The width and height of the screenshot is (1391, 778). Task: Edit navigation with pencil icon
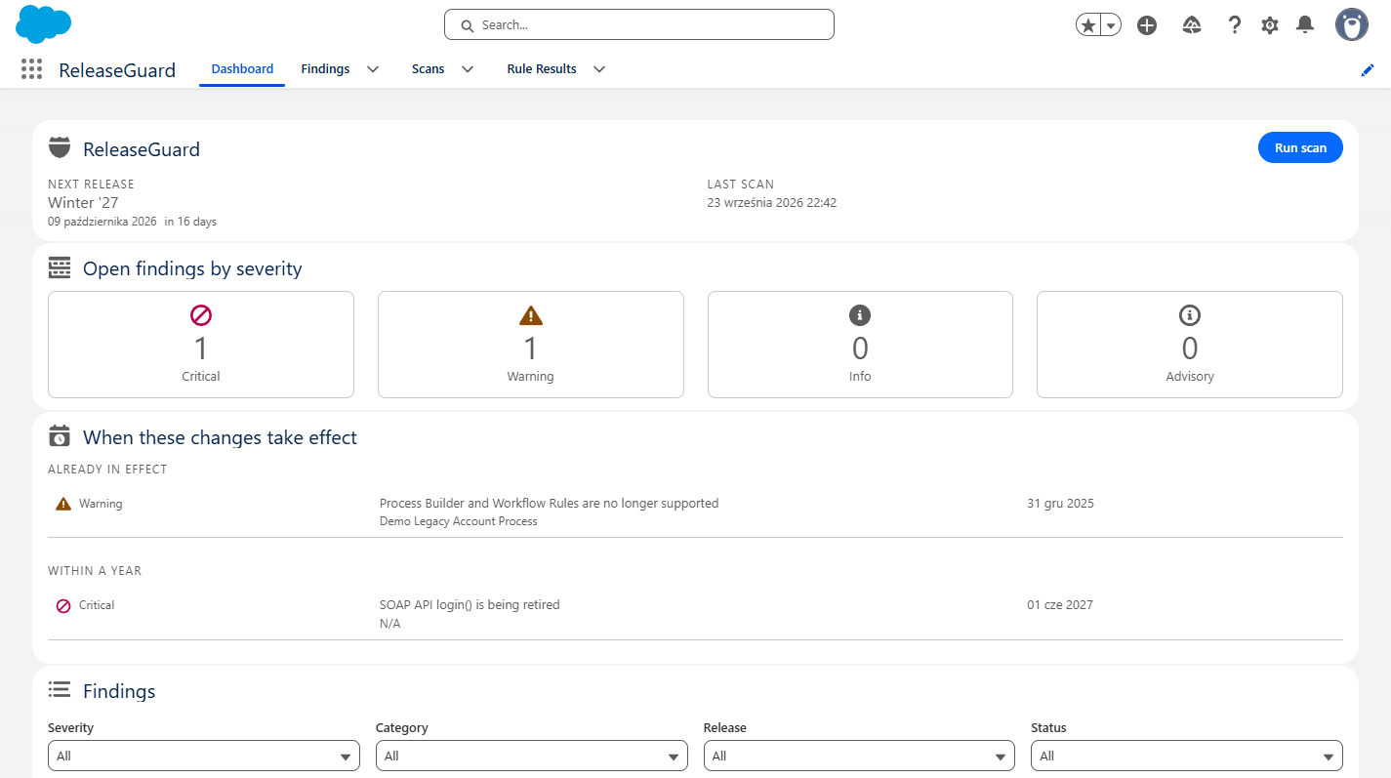pyautogui.click(x=1368, y=70)
